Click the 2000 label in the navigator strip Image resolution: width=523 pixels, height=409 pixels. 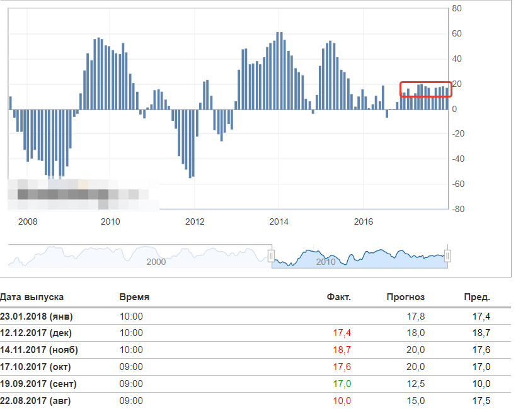tap(156, 262)
